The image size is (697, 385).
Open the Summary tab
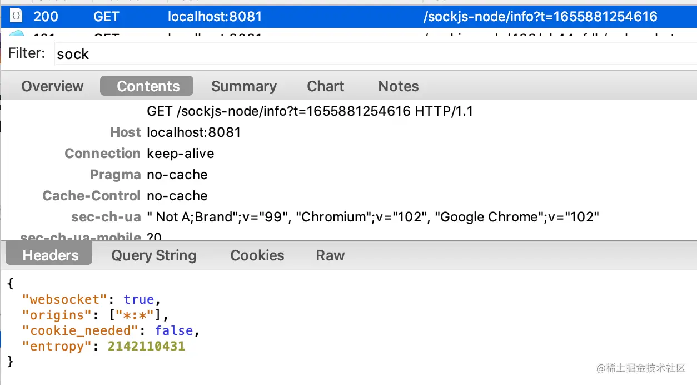coord(243,86)
